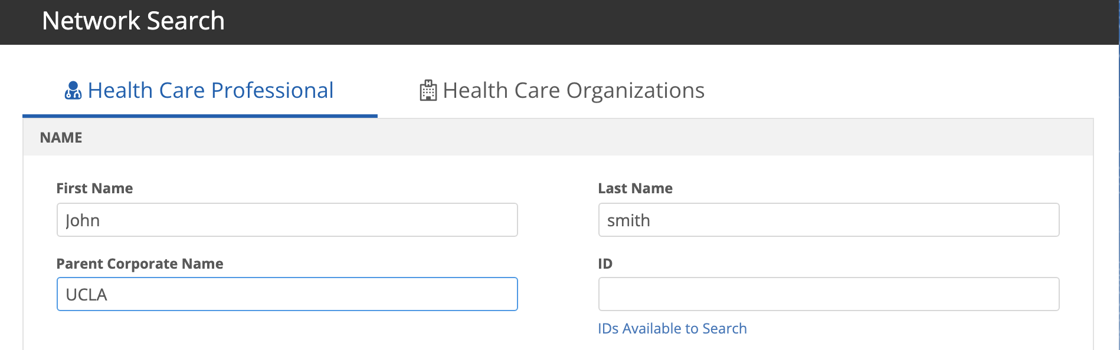Click the doctor icon on Health Care Professional tab
This screenshot has height=350, width=1120.
click(73, 91)
